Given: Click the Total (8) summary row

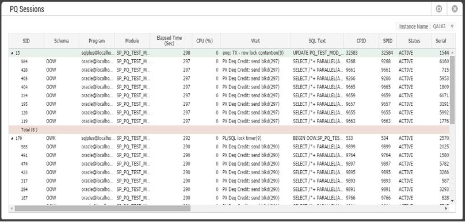Looking at the screenshot, I should click(229, 130).
